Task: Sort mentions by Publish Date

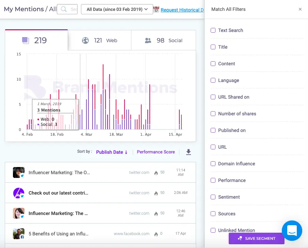Action: click(112, 152)
